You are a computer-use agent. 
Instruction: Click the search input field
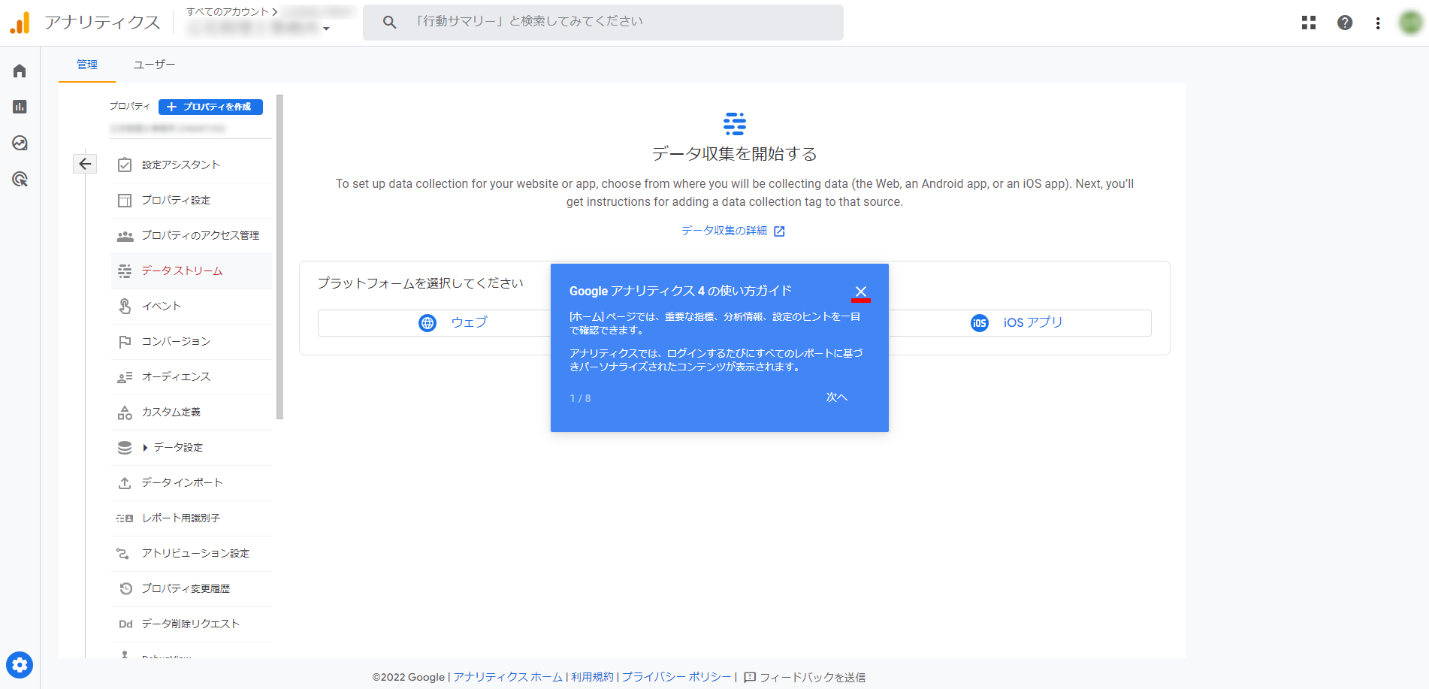point(616,22)
